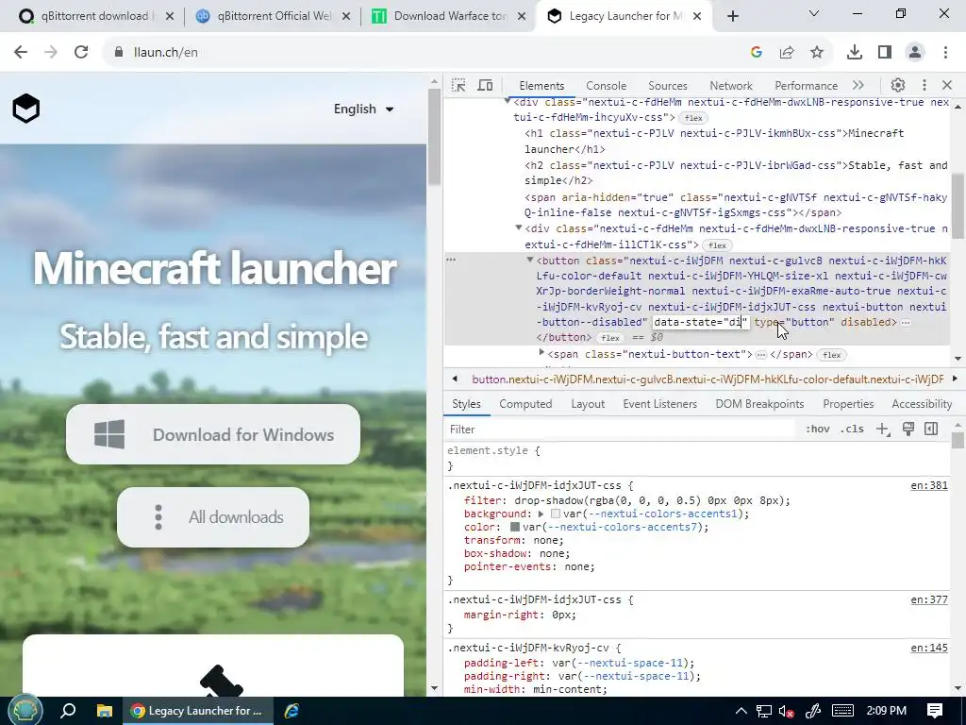Click Download for Windows button
This screenshot has width=966, height=725.
(x=213, y=434)
